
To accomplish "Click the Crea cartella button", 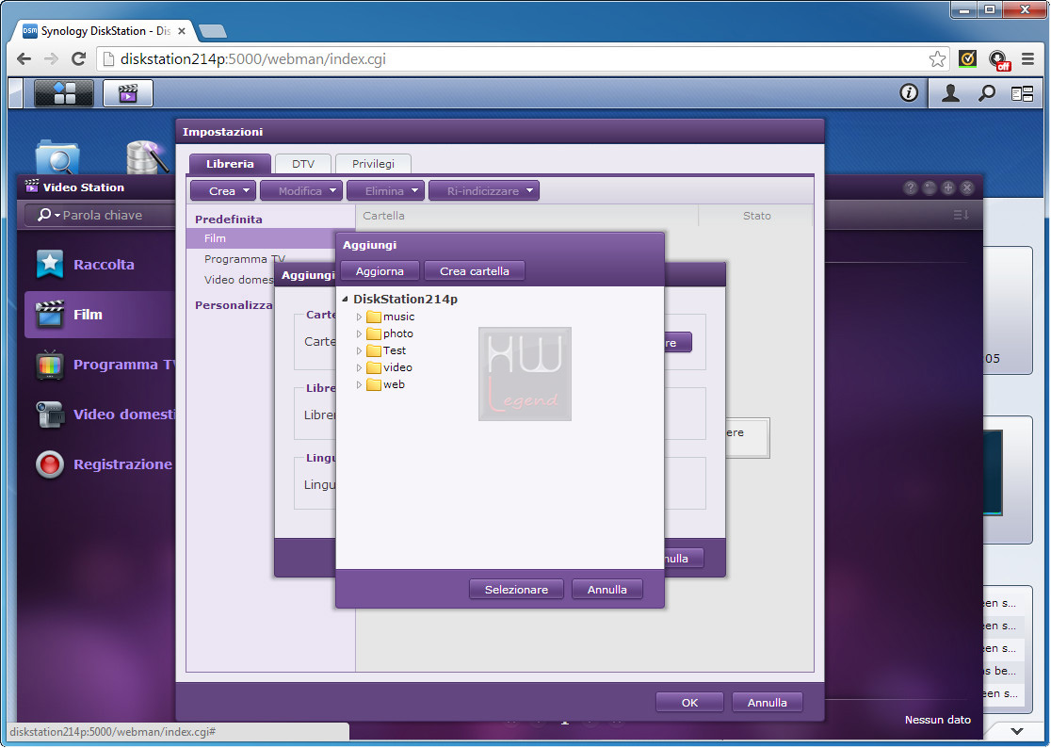I will (475, 271).
